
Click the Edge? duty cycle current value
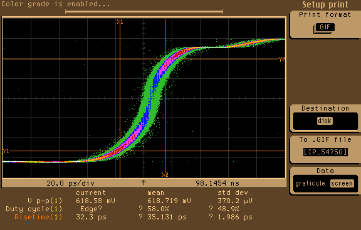tap(91, 209)
